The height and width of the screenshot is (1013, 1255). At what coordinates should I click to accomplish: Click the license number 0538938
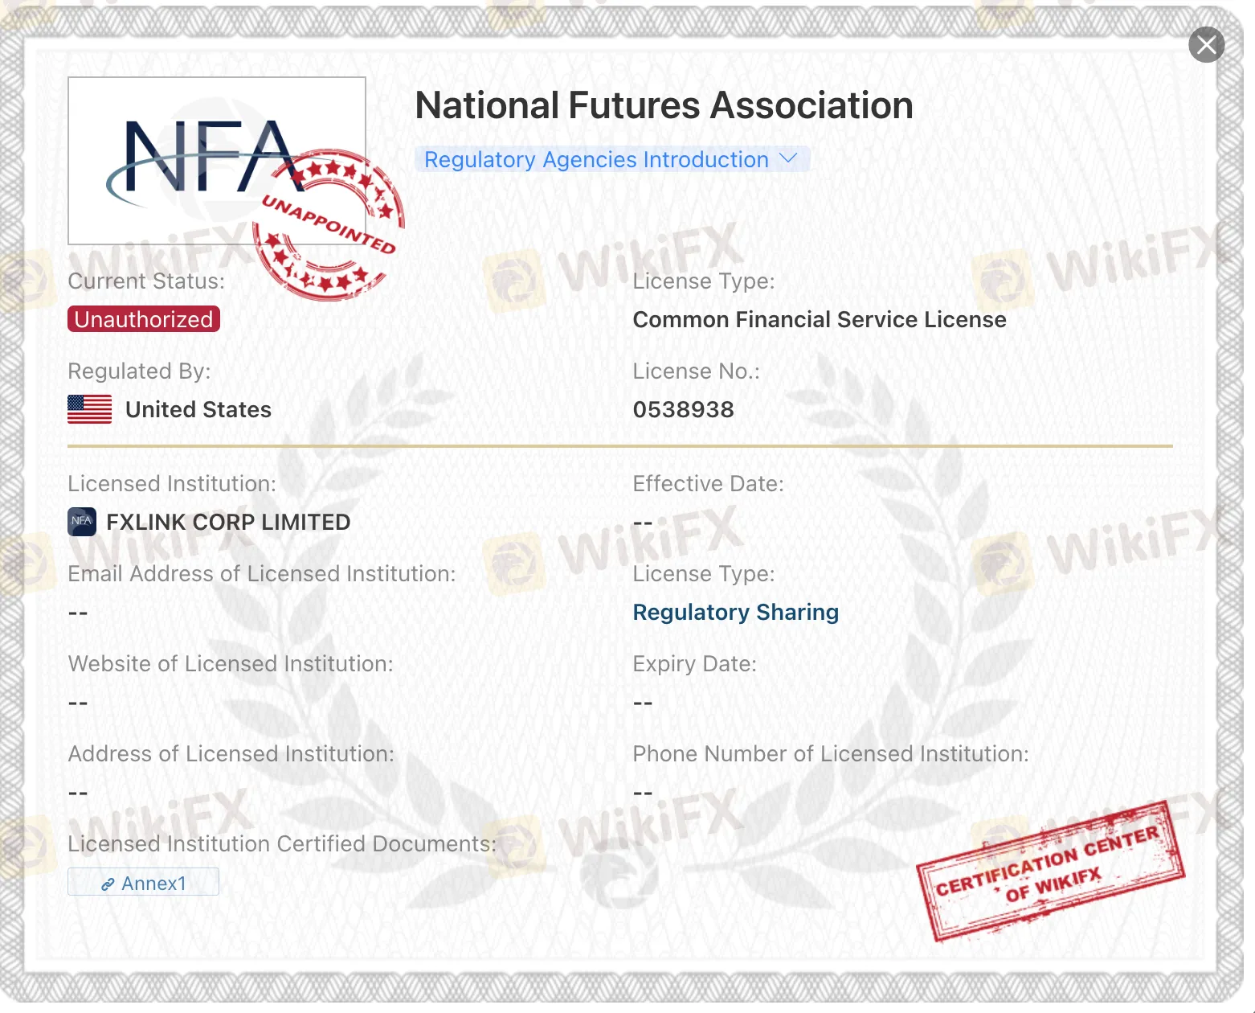(x=683, y=410)
